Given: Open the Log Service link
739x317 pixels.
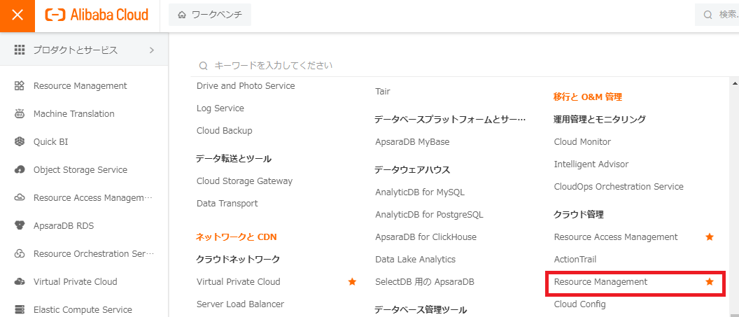Looking at the screenshot, I should (220, 108).
